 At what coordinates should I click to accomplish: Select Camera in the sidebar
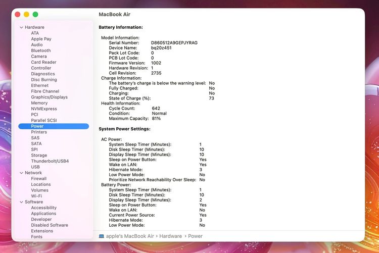click(x=39, y=56)
